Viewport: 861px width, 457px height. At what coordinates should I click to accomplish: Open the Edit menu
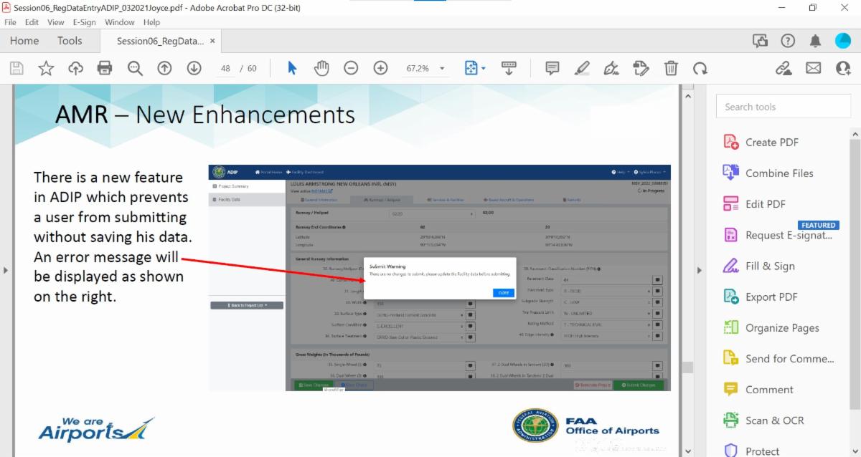pos(32,22)
